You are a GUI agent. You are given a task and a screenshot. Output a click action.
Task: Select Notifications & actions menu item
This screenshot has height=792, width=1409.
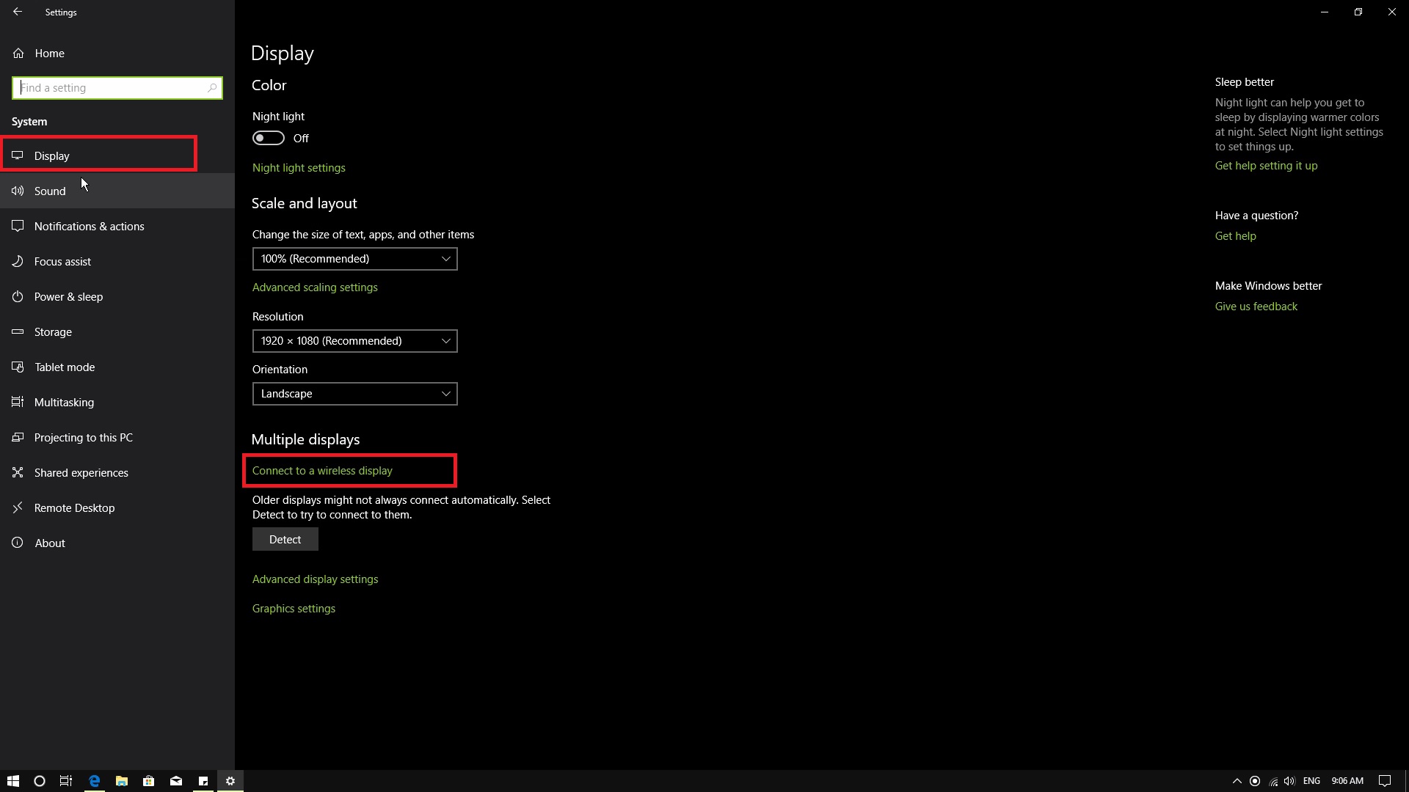coord(89,227)
